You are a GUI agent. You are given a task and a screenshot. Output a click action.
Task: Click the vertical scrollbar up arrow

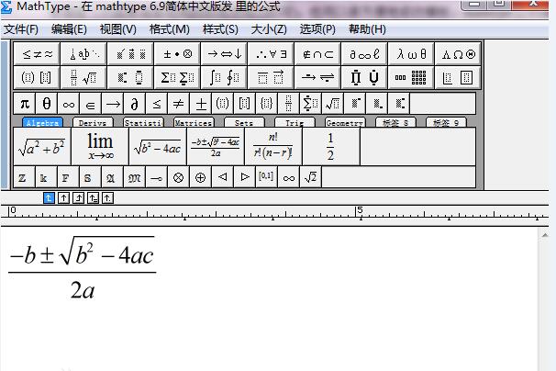coord(545,235)
